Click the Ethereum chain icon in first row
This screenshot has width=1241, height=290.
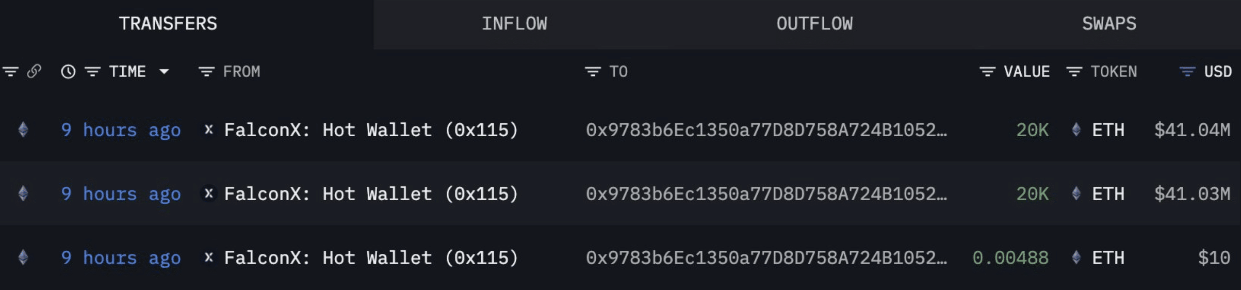point(23,130)
